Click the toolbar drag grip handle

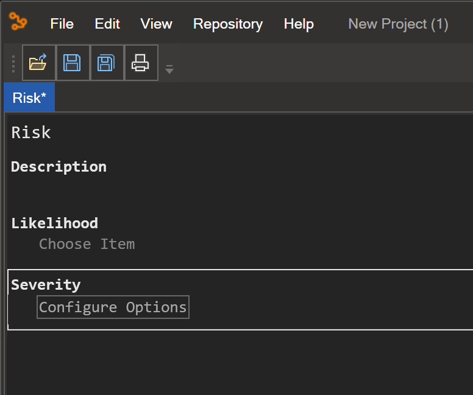13,64
